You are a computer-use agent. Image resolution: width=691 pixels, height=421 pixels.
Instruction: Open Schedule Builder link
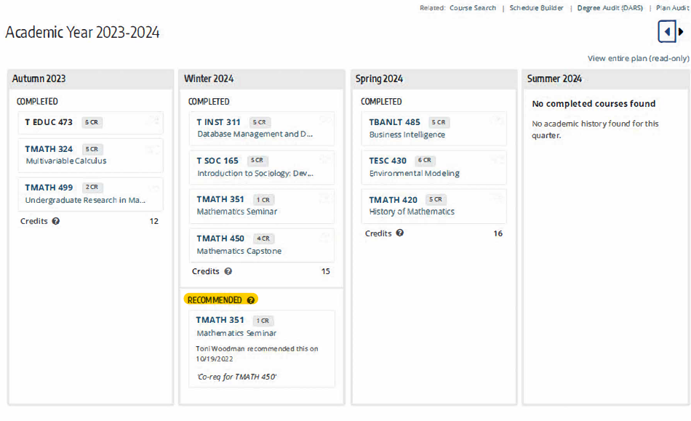[536, 8]
